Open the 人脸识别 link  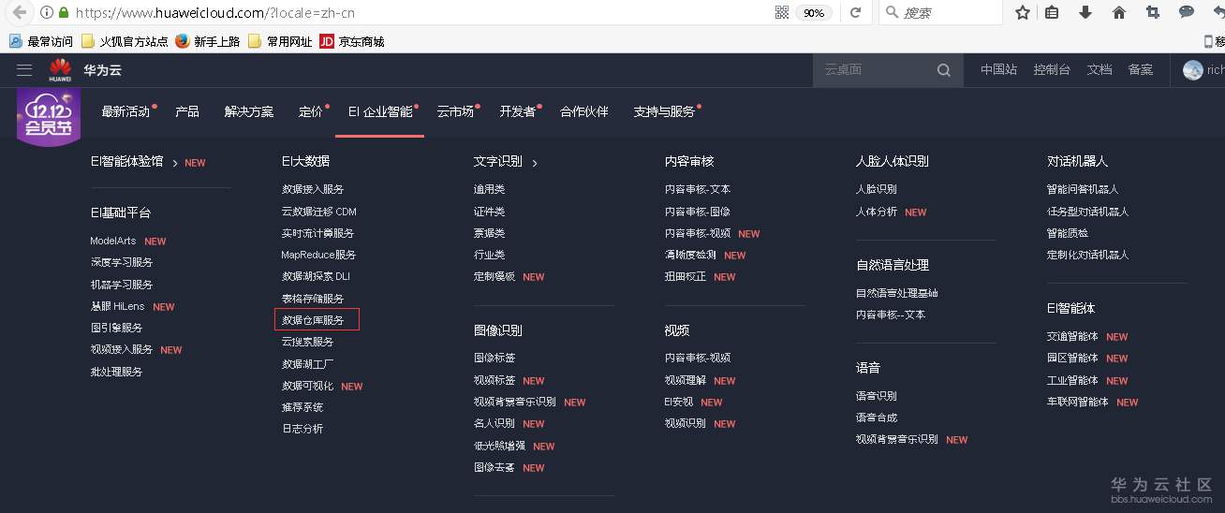pos(877,189)
